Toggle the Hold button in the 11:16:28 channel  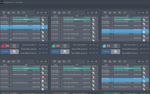pos(65,52)
